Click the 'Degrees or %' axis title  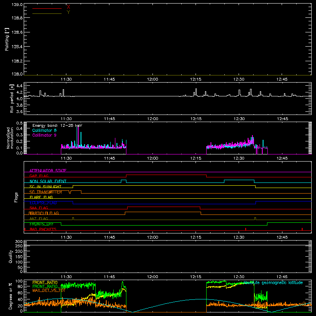(11, 296)
